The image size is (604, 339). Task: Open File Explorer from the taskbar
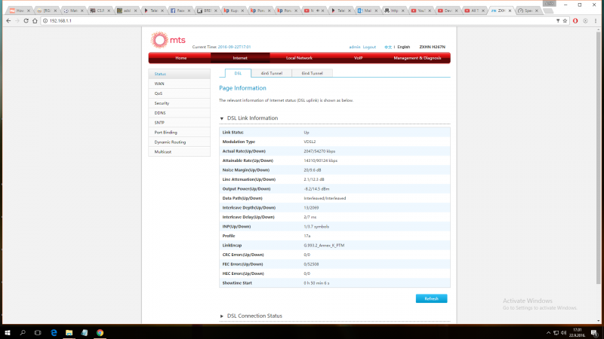(x=69, y=332)
